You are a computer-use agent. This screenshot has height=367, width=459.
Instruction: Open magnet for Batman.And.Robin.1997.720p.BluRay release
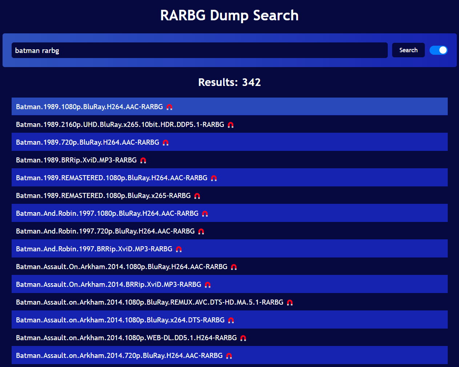201,231
